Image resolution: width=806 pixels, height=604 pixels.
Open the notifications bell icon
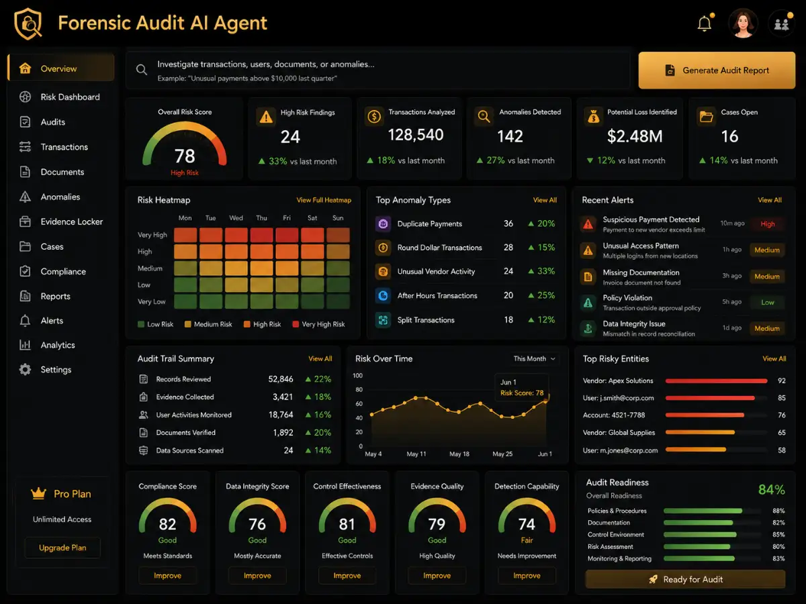click(705, 24)
